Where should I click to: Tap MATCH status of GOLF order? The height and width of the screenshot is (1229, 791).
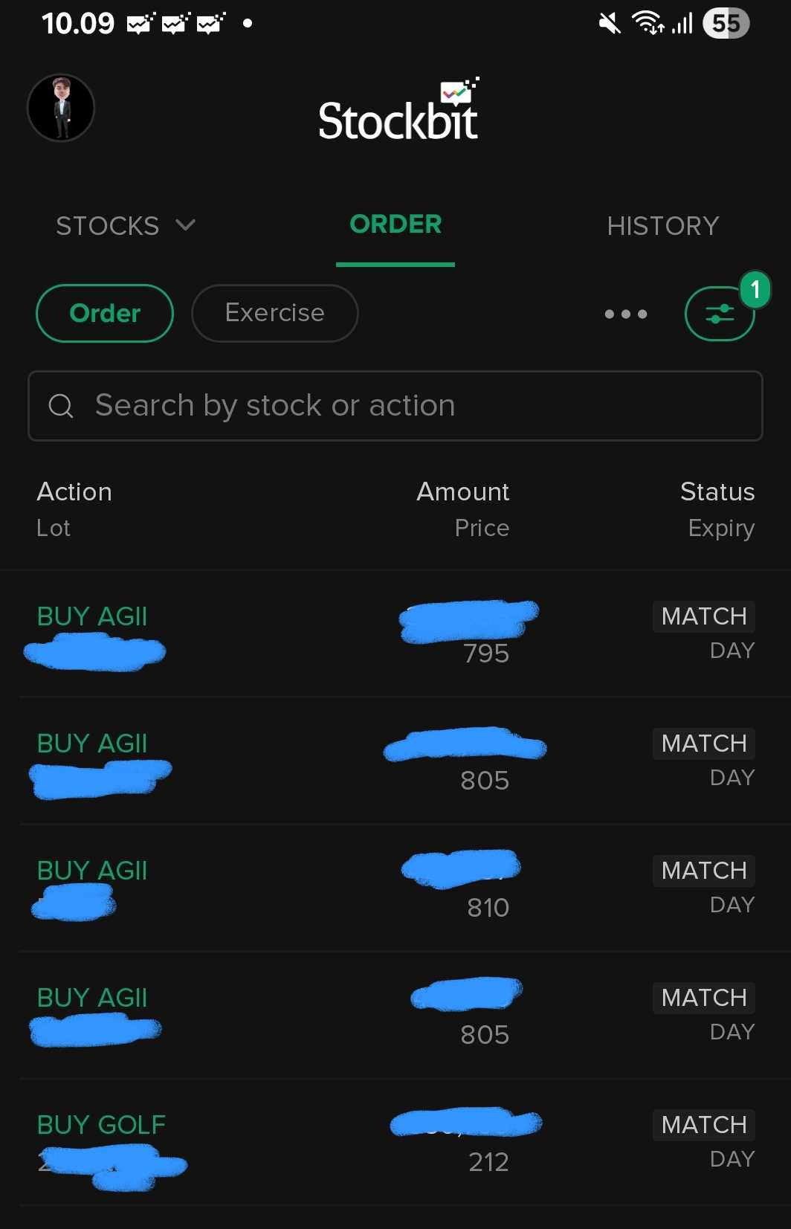[704, 1125]
